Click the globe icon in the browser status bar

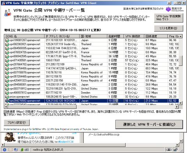(5, 149)
